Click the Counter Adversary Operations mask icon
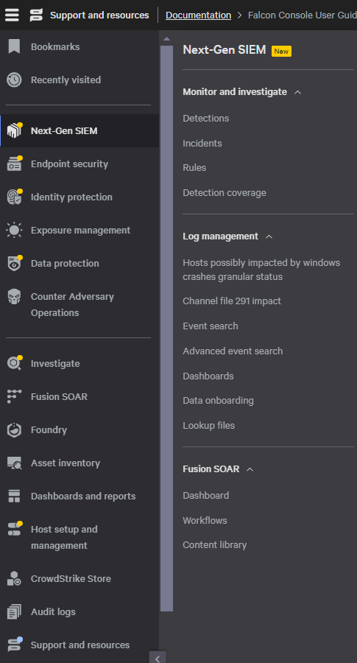This screenshot has width=357, height=663. (x=15, y=297)
